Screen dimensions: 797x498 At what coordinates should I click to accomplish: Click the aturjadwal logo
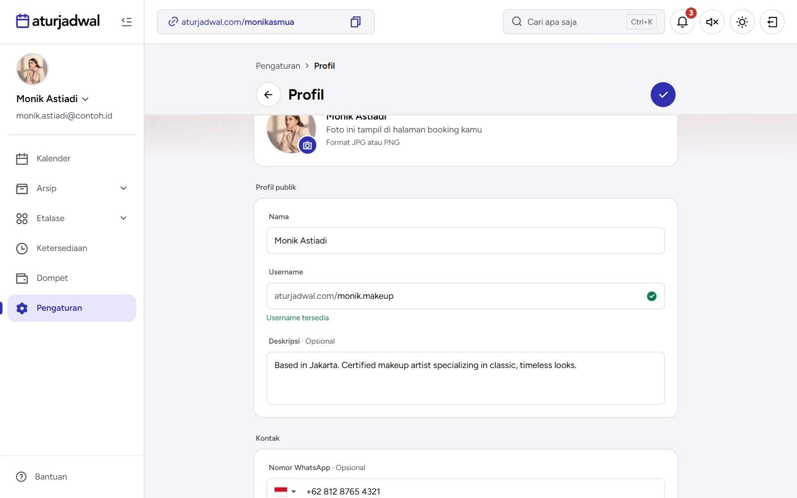tap(58, 21)
